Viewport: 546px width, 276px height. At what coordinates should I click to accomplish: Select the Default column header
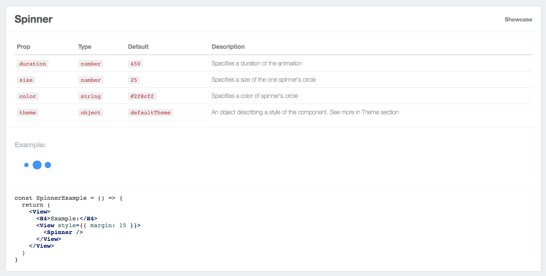[x=138, y=47]
